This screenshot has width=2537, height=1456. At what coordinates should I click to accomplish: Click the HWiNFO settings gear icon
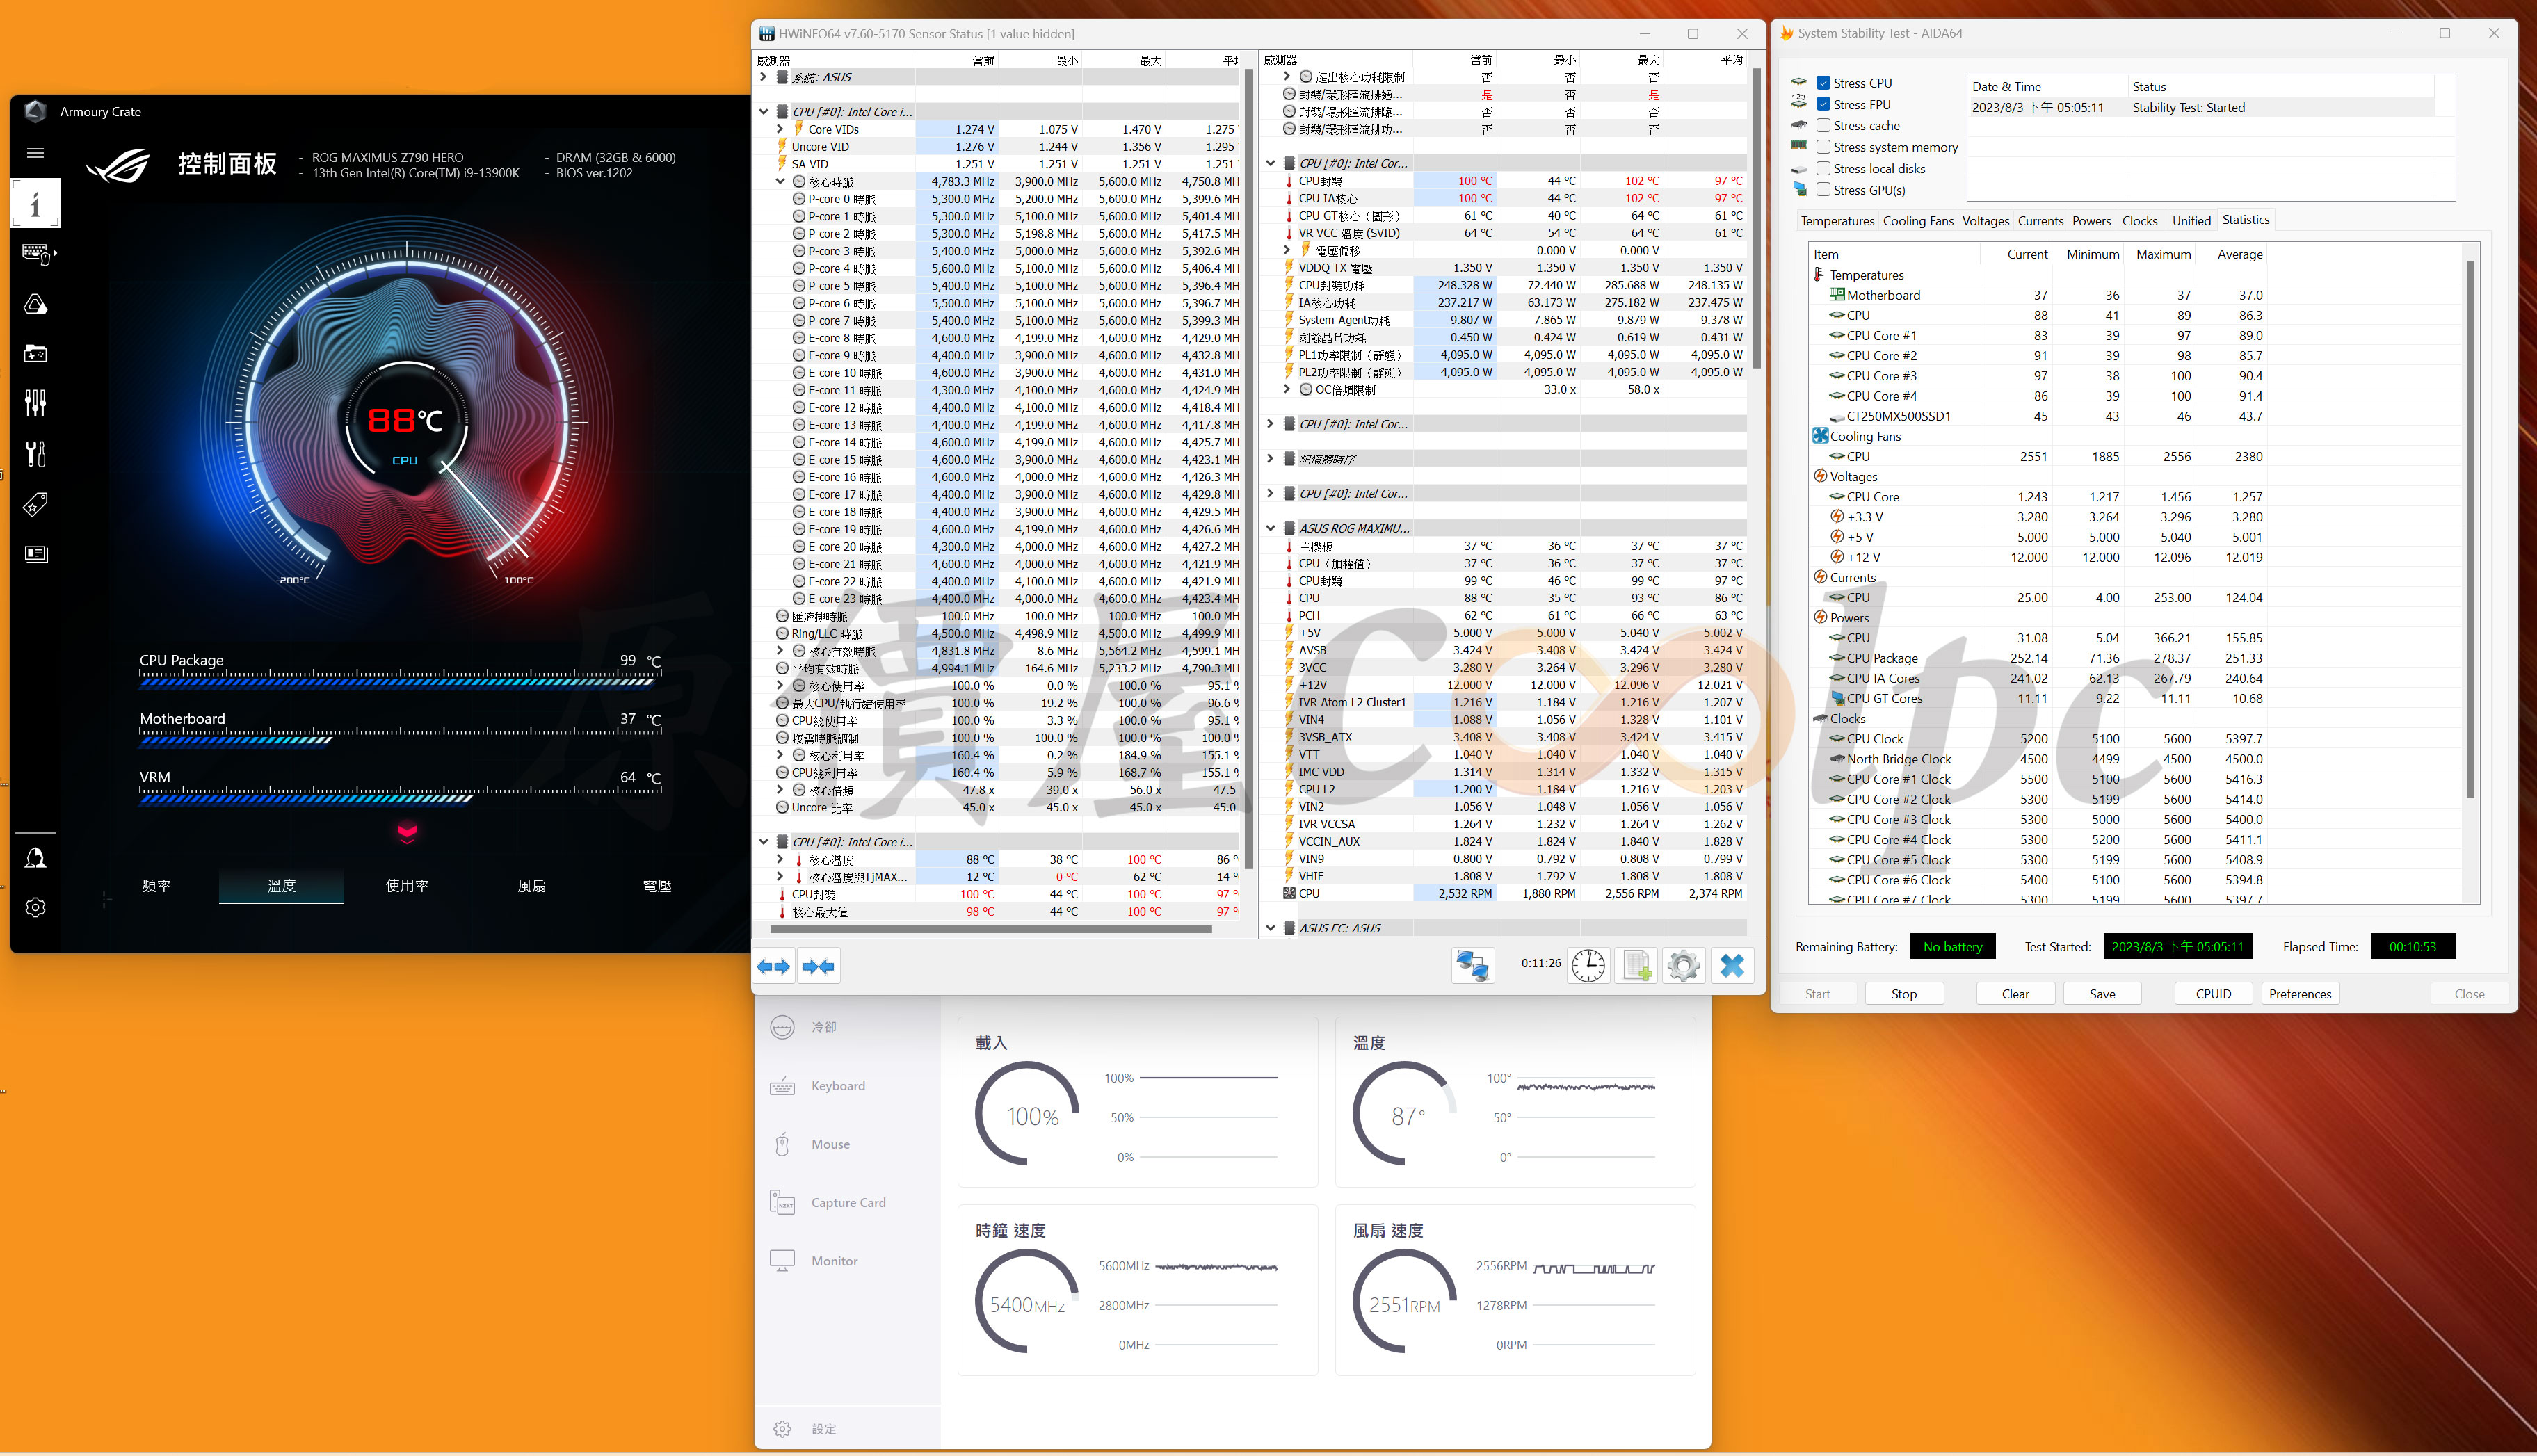coord(1683,966)
